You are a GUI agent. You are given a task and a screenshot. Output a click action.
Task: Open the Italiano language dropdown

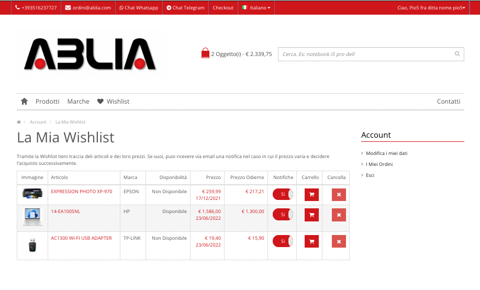coord(256,8)
